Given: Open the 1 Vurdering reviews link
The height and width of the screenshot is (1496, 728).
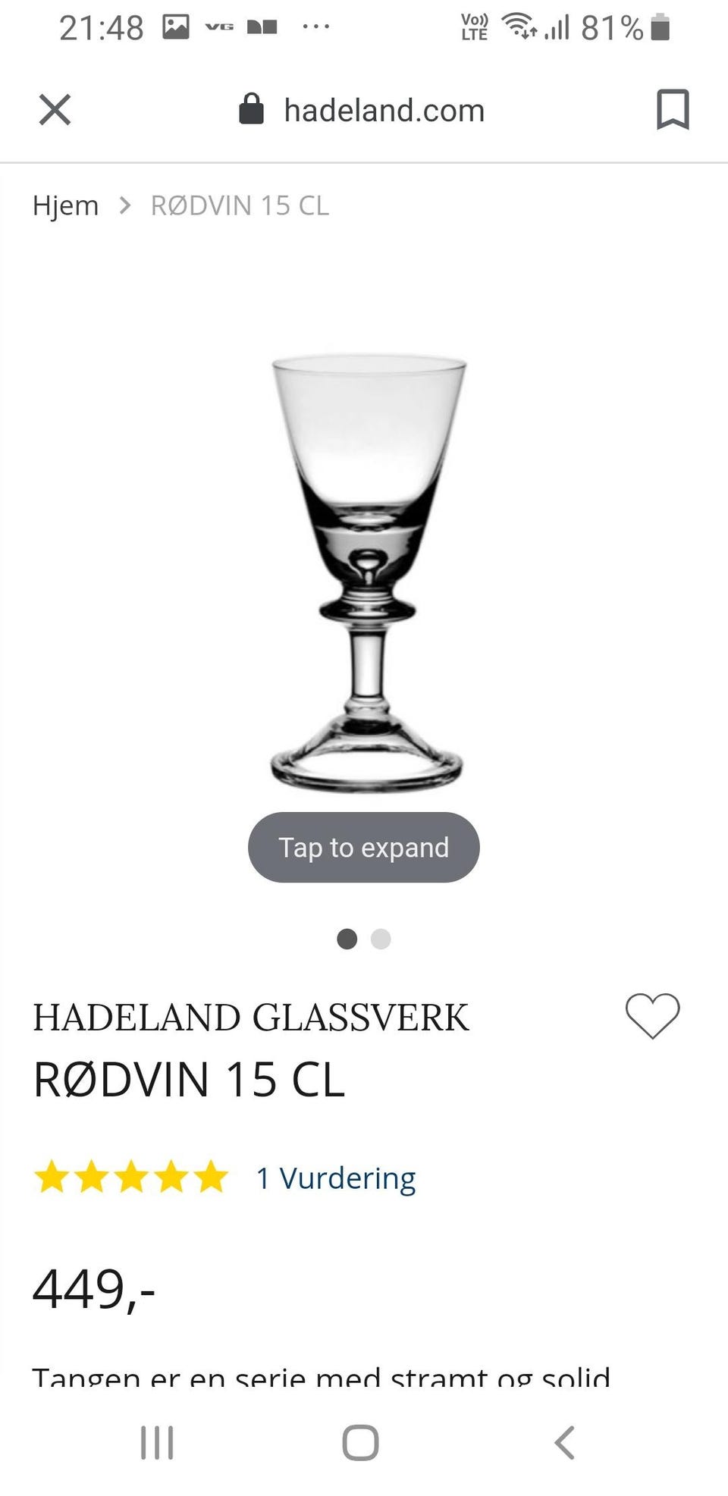Looking at the screenshot, I should pos(336,1178).
